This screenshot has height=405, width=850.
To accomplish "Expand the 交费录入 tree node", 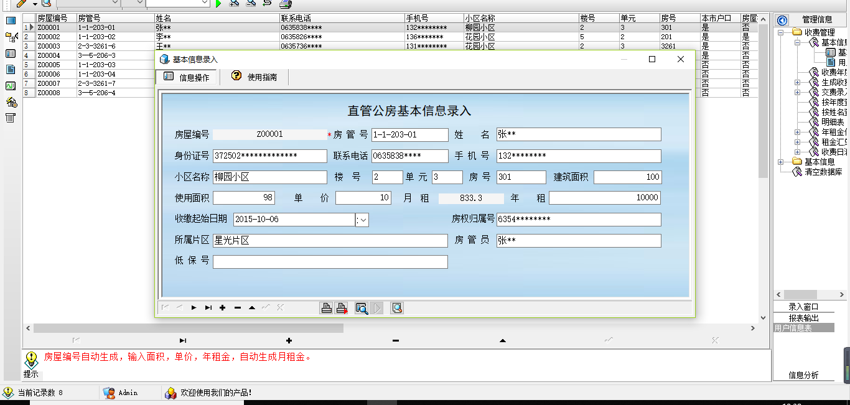I will [798, 92].
